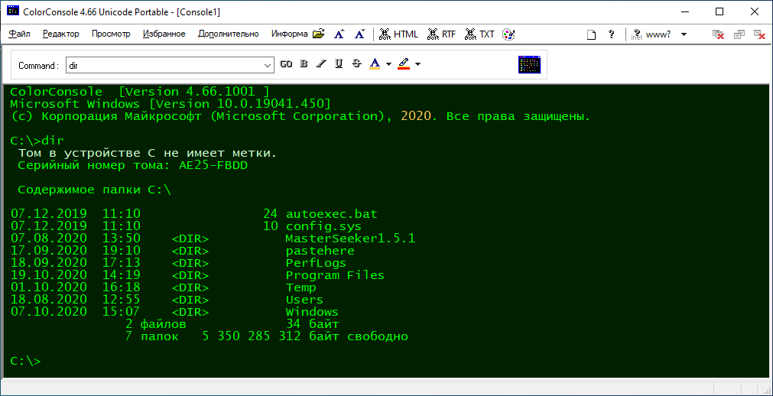This screenshot has height=396, width=773.
Task: Click the GO button
Action: tap(286, 65)
